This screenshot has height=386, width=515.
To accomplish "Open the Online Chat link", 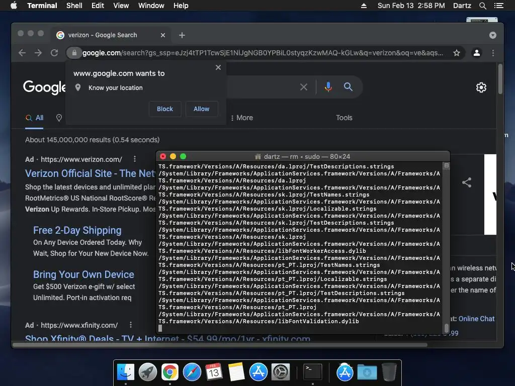I will (476, 319).
